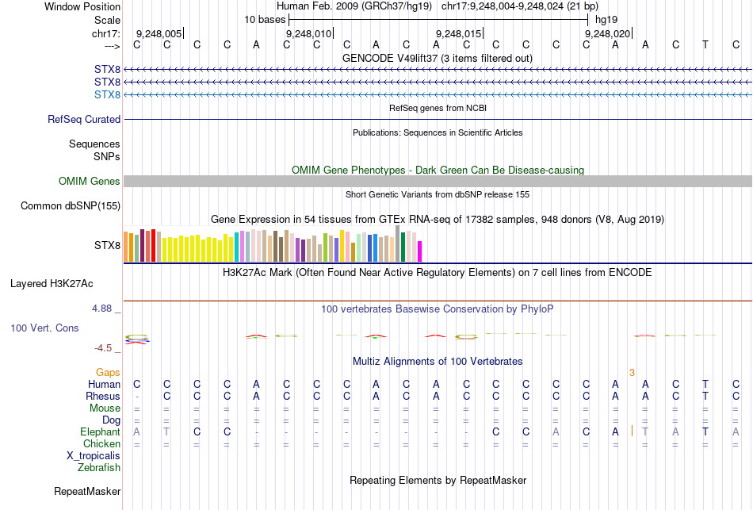Click the Zebrafish species row label

[99, 467]
